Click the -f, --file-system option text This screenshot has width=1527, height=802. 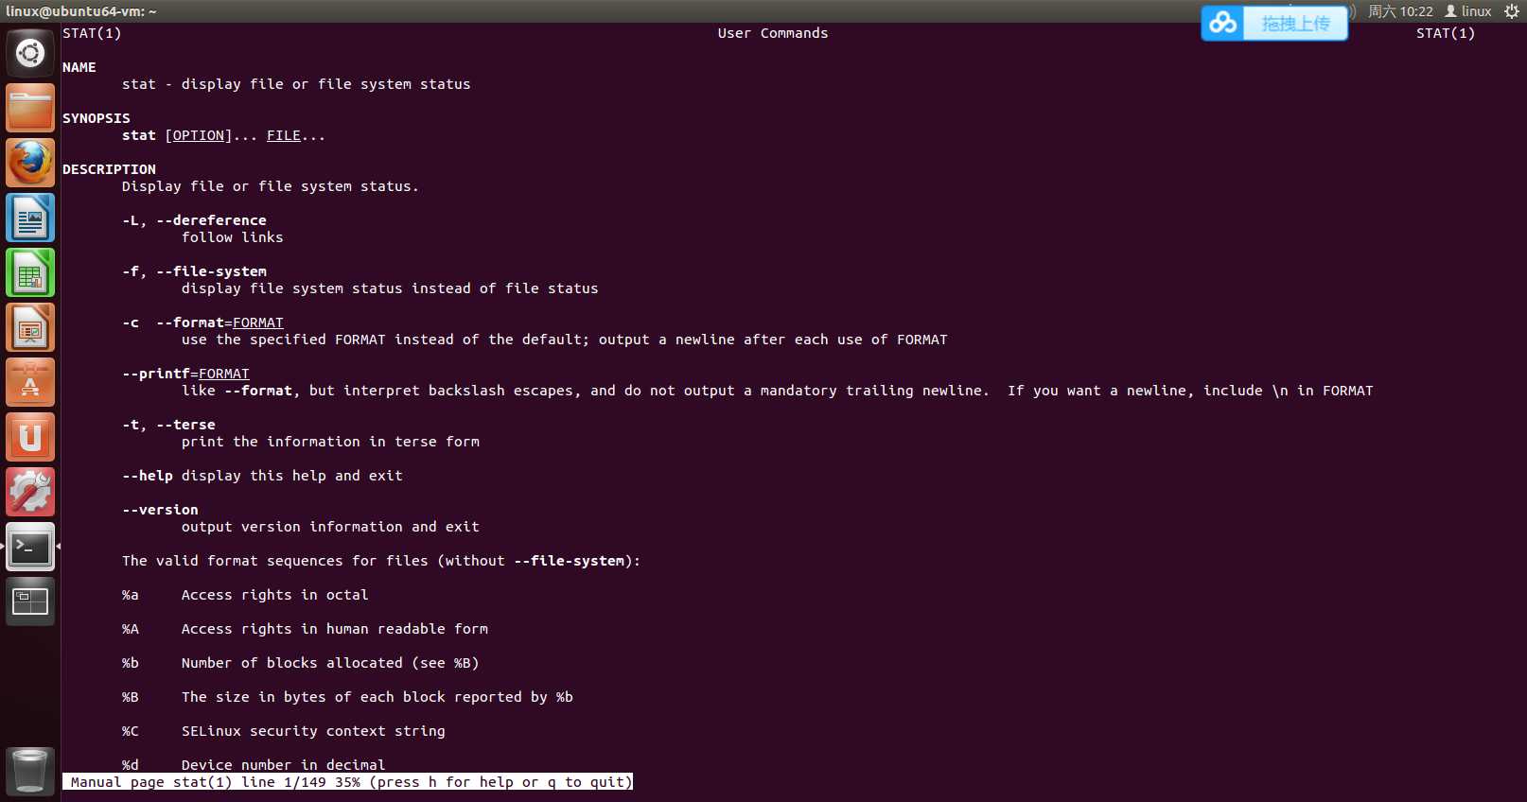pos(194,271)
